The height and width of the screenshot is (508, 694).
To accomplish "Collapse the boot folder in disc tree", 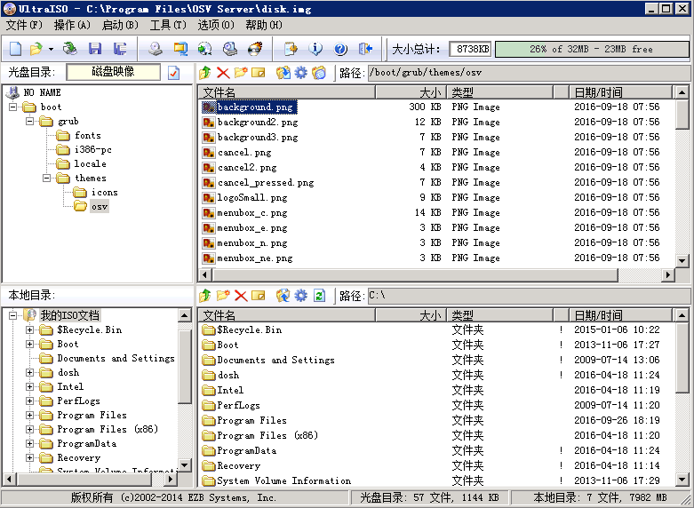I will click(12, 107).
